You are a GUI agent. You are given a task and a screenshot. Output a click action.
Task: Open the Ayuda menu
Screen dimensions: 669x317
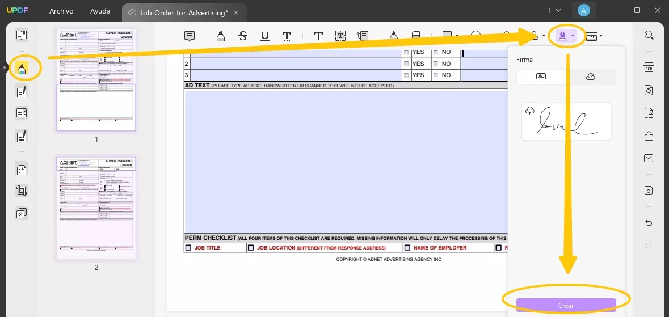point(100,11)
